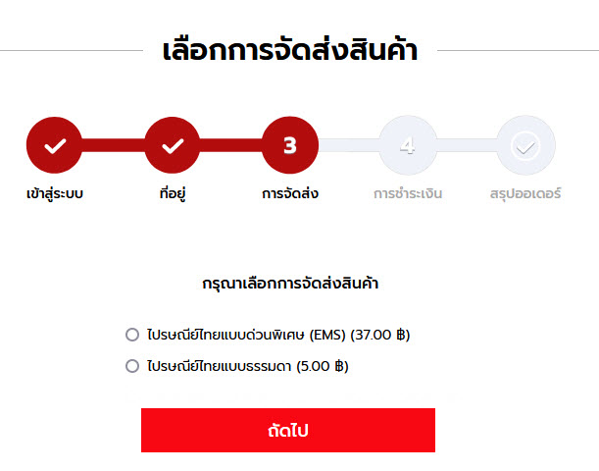Click the กรุณาเลือกการจัดส่งสินค้า prompt text
Image resolution: width=599 pixels, height=471 pixels.
point(290,284)
